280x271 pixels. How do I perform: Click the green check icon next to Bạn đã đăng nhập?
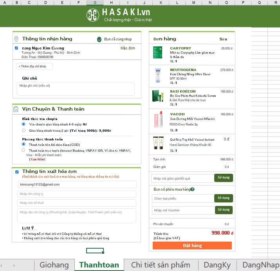(99, 39)
